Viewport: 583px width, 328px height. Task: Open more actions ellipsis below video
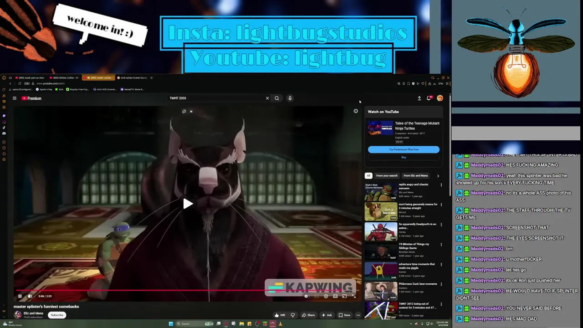pyautogui.click(x=358, y=315)
